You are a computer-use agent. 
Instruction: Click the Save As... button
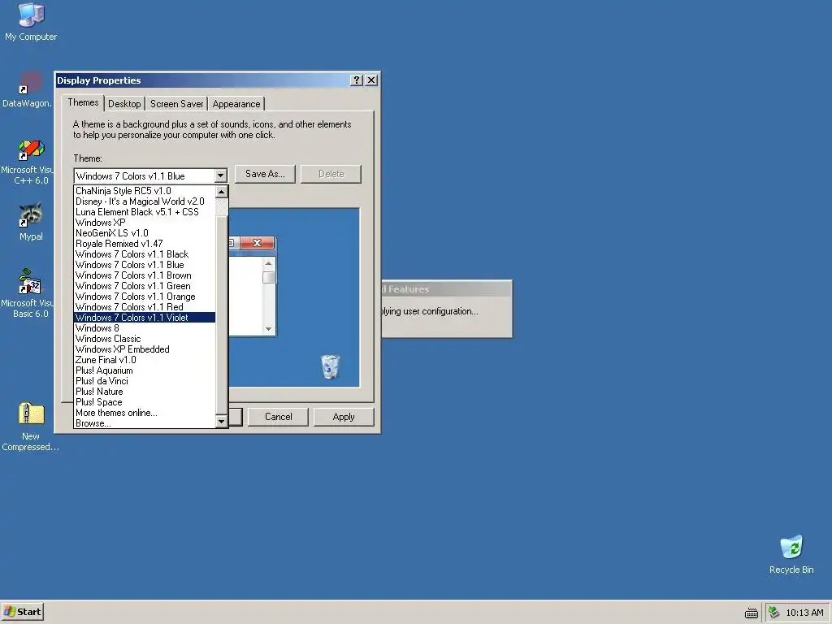[x=265, y=174]
